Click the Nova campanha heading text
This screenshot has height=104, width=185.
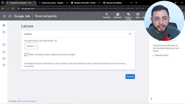pos(46,16)
